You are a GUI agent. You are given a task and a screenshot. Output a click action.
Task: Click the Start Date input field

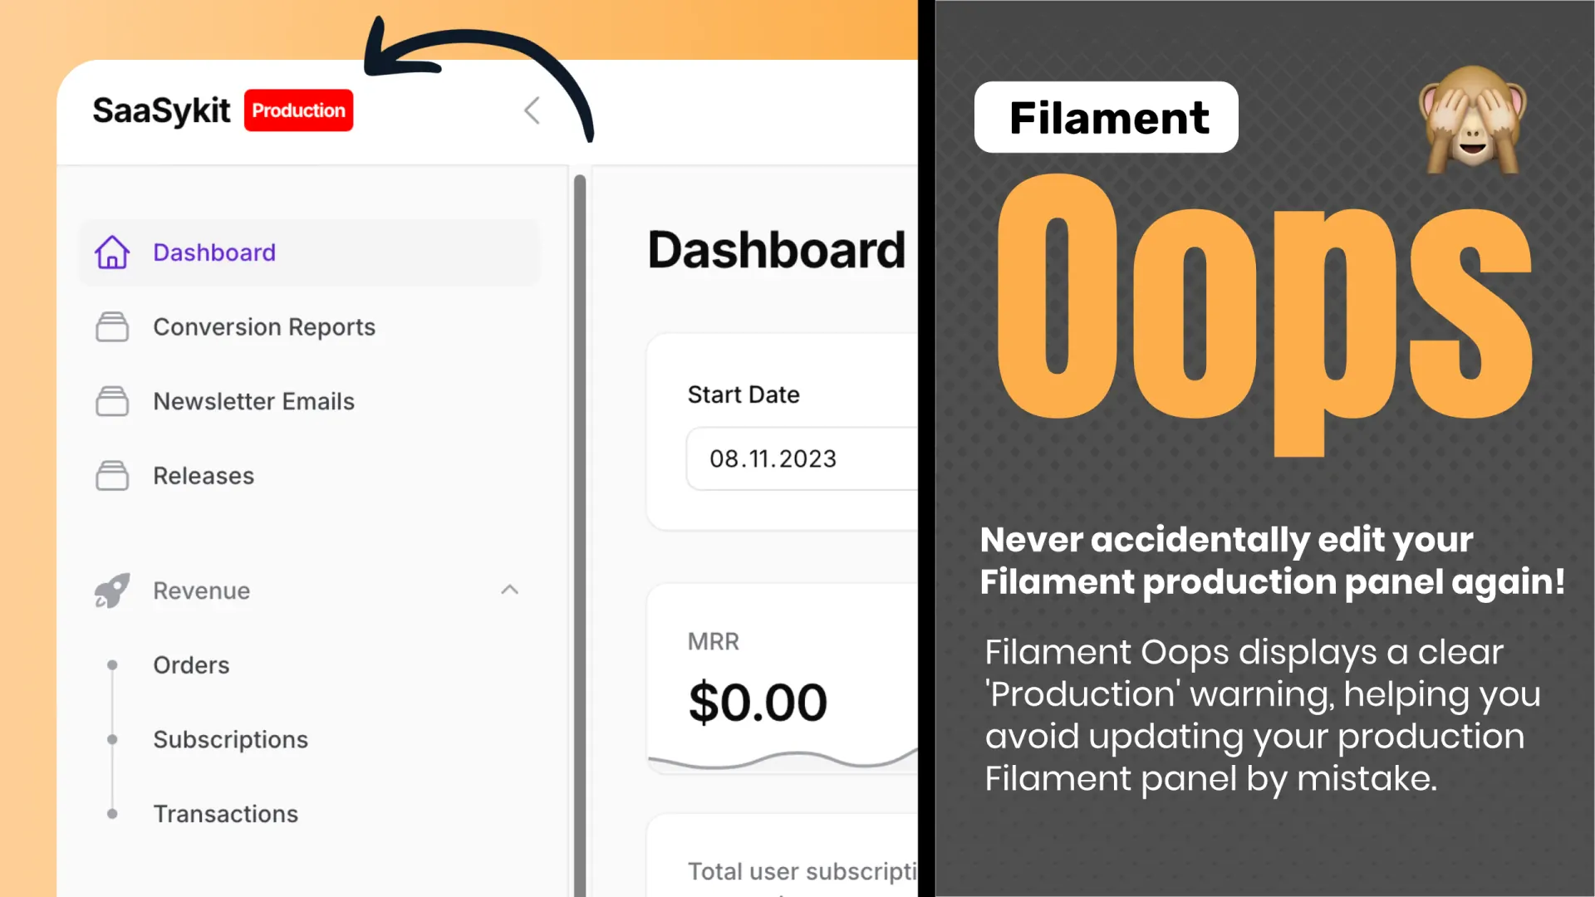click(802, 458)
